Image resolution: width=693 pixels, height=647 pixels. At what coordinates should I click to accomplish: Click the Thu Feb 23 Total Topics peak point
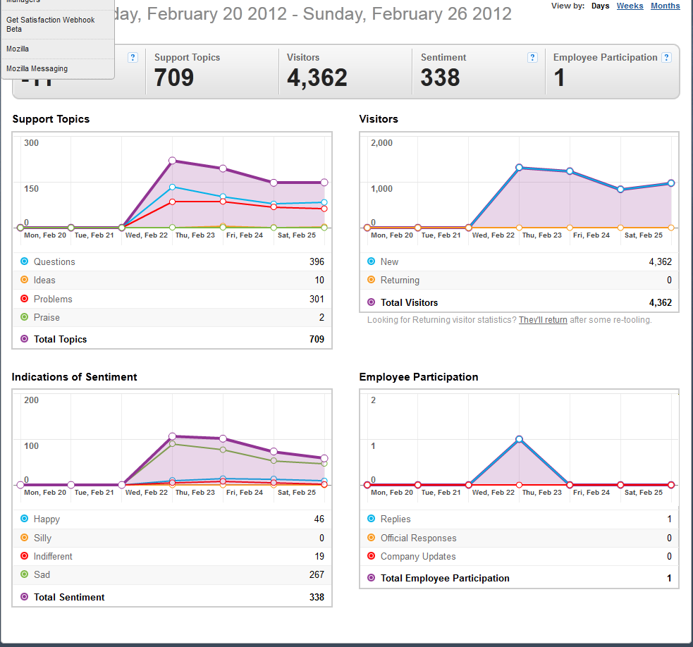tap(172, 161)
